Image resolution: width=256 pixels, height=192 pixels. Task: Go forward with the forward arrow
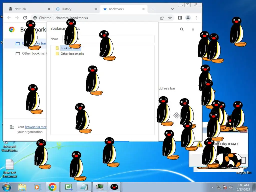[x=17, y=18]
